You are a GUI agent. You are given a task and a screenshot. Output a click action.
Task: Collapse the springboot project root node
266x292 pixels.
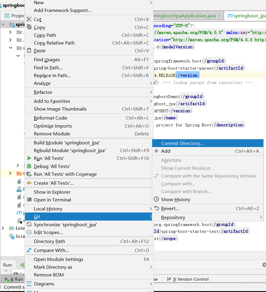(x=3, y=25)
